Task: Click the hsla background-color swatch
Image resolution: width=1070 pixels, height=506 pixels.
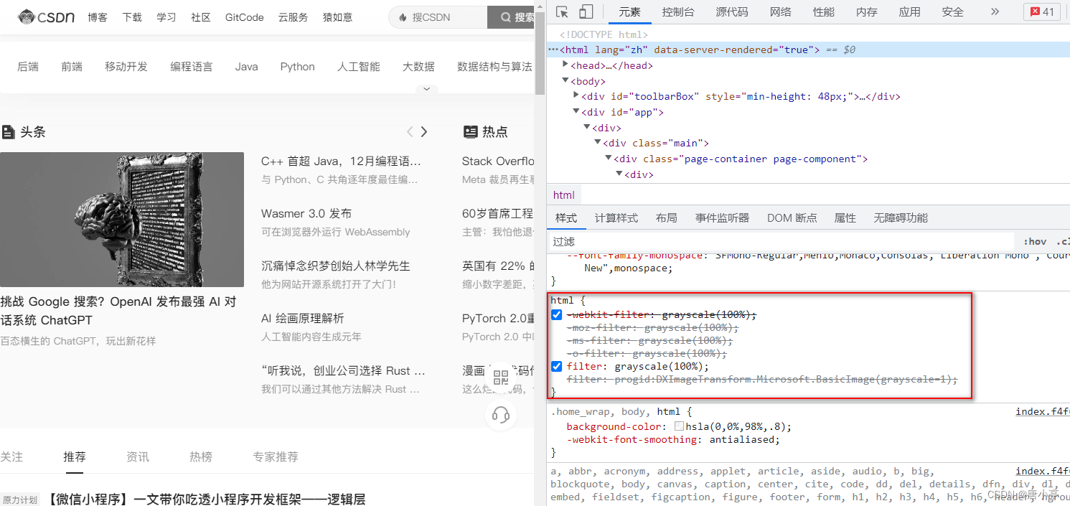Action: [679, 425]
